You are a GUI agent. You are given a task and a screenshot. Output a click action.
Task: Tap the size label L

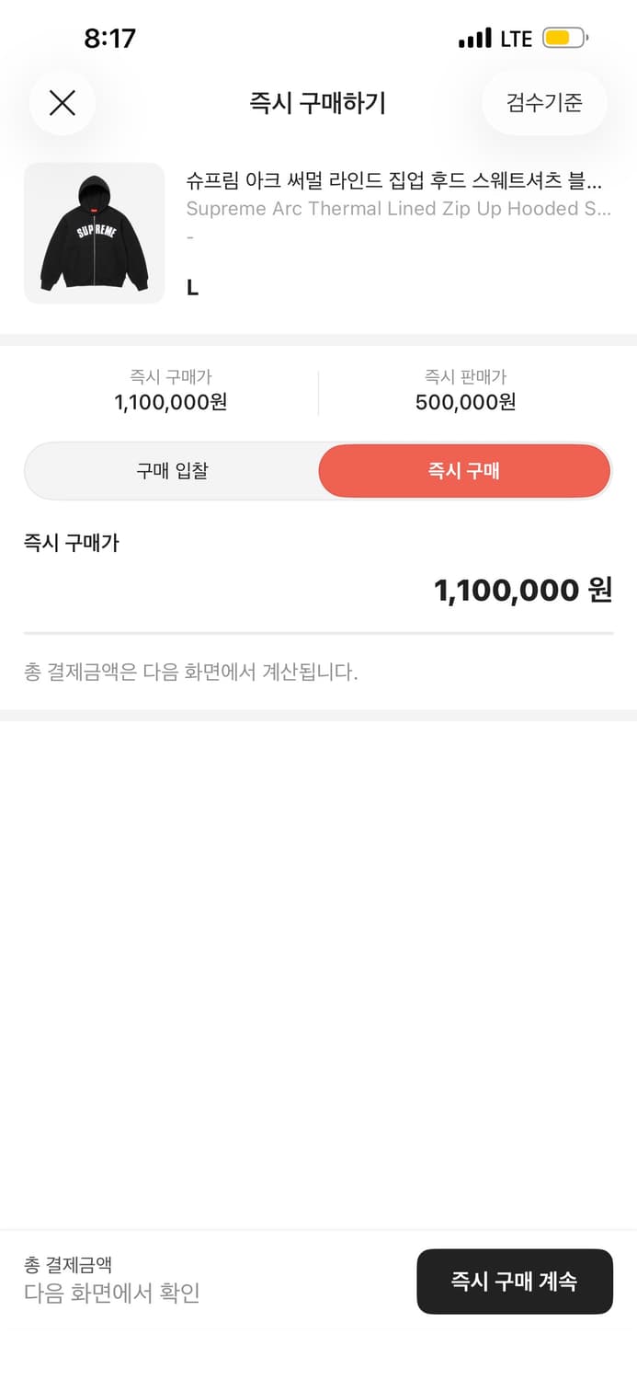pos(191,287)
